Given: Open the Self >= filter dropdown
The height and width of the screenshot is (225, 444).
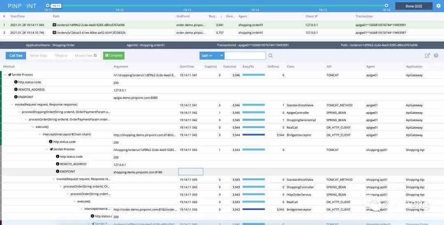Looking at the screenshot, I should pyautogui.click(x=212, y=55).
